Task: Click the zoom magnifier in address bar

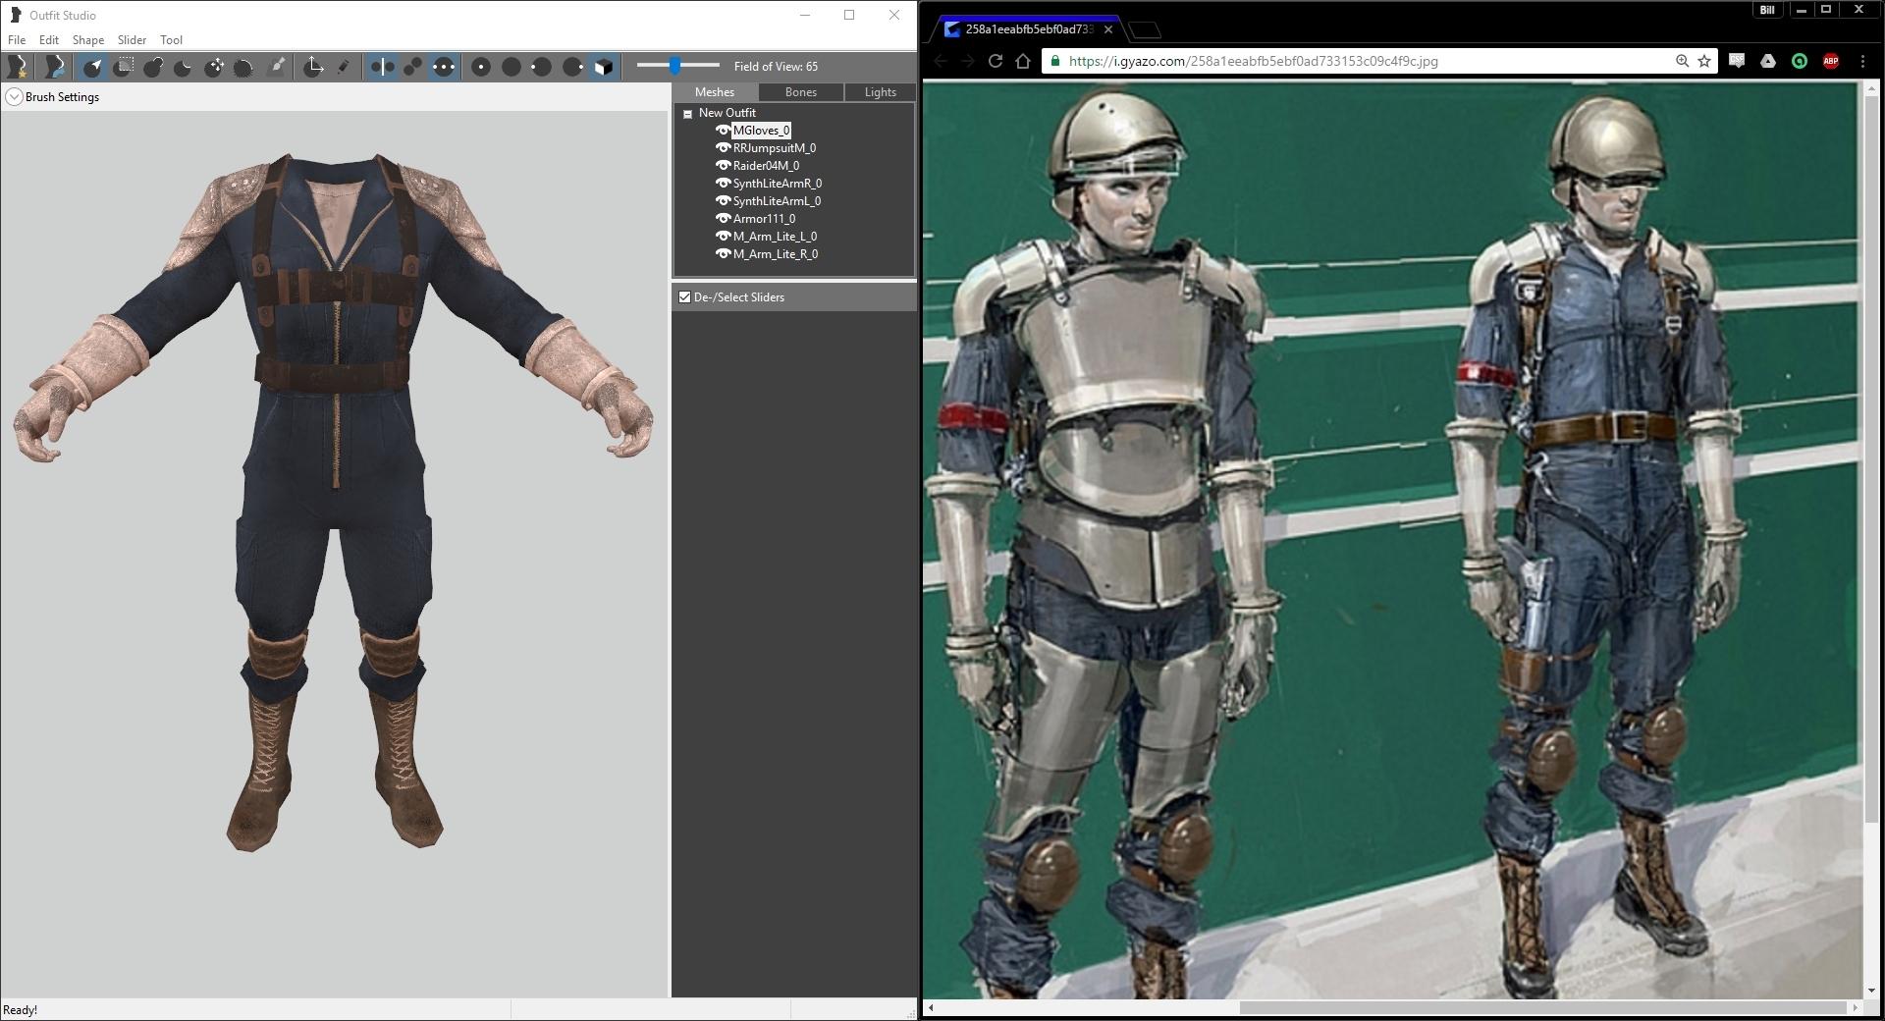Action: pos(1682,61)
